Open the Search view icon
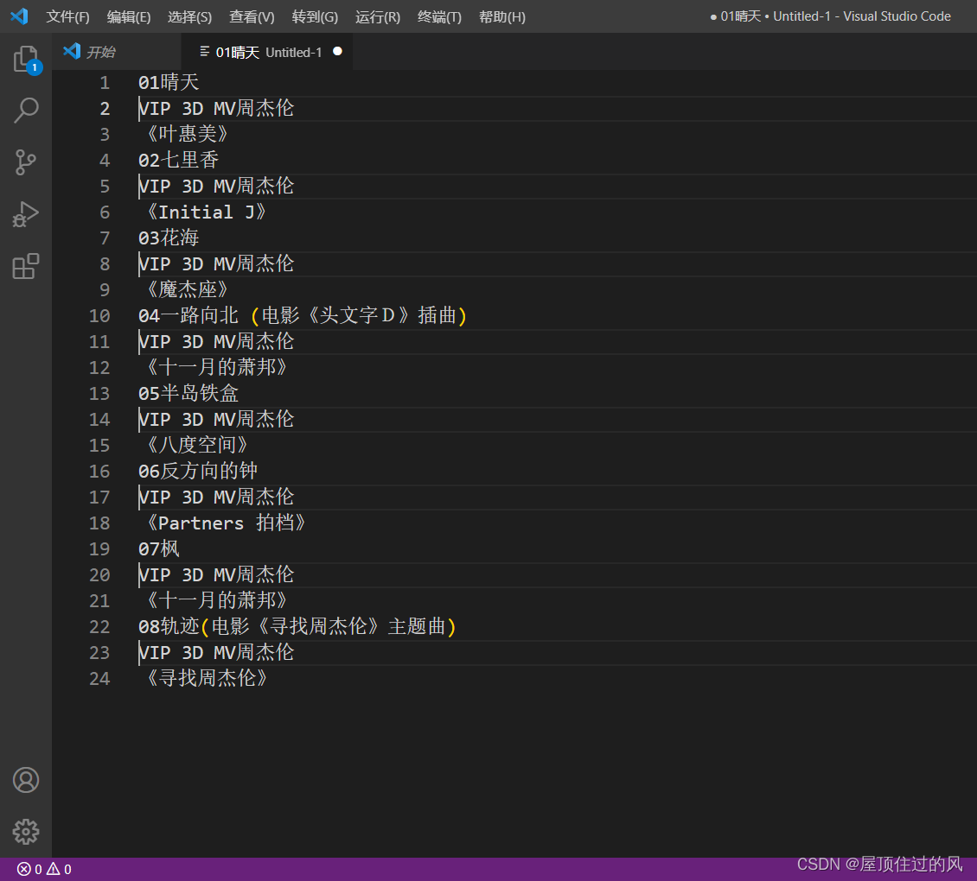The height and width of the screenshot is (881, 977). coord(26,111)
